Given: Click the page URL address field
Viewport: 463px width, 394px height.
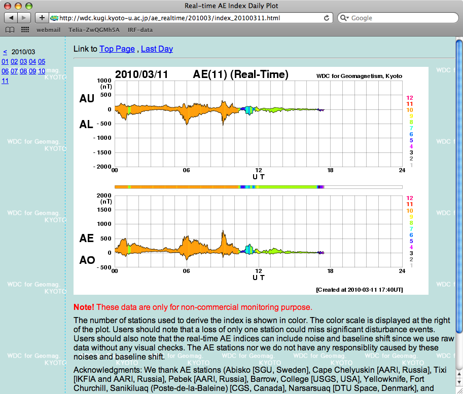Looking at the screenshot, I should (188, 18).
